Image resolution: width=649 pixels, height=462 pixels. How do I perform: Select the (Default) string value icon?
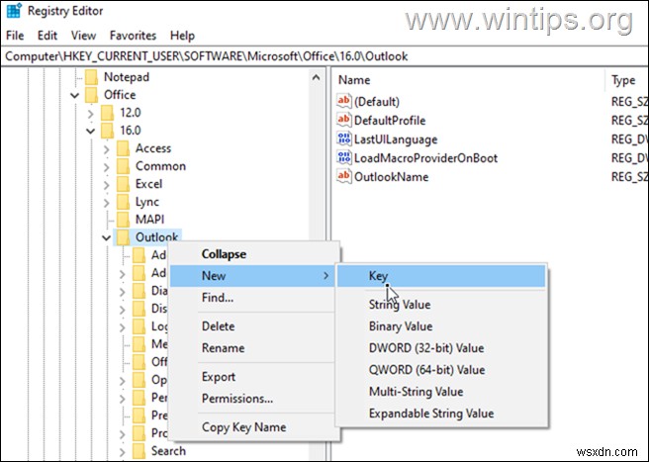(344, 102)
